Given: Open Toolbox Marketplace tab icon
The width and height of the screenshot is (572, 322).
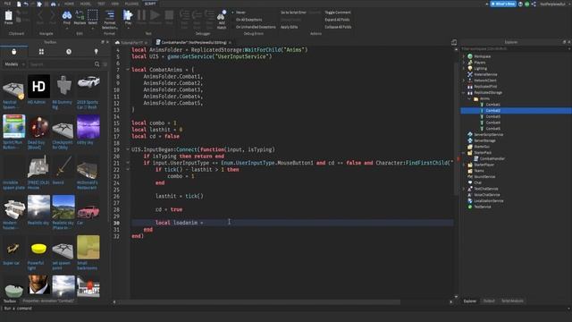Looking at the screenshot, I should pos(14,52).
